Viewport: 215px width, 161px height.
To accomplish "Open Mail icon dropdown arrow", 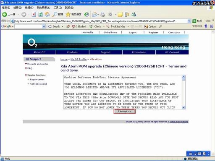I will tap(98, 14).
